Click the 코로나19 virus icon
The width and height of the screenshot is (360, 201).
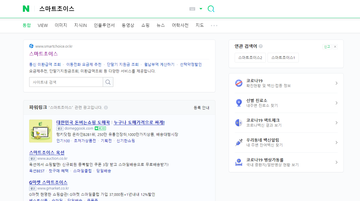pos(239,83)
